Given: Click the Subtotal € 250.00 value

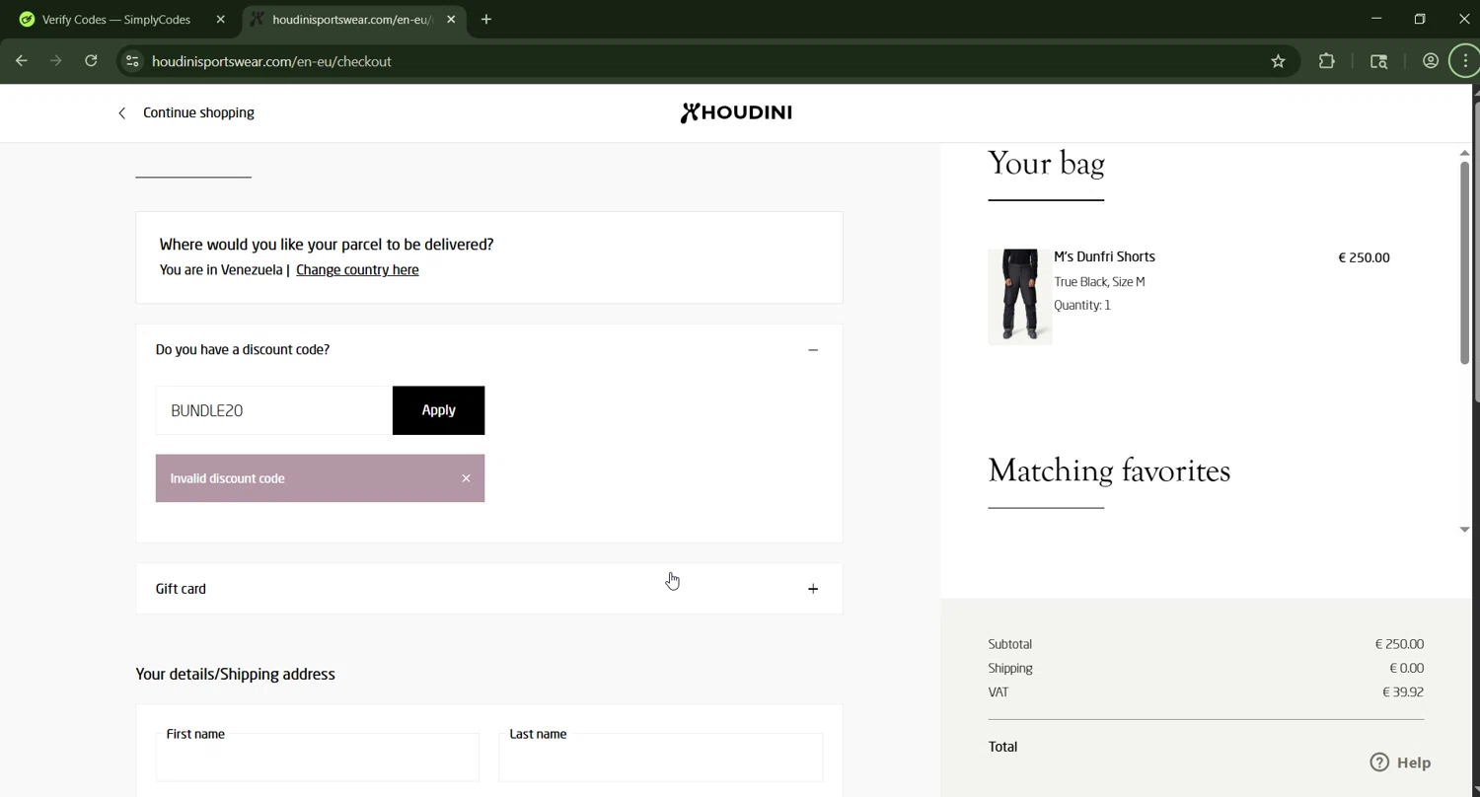Looking at the screenshot, I should (1399, 644).
